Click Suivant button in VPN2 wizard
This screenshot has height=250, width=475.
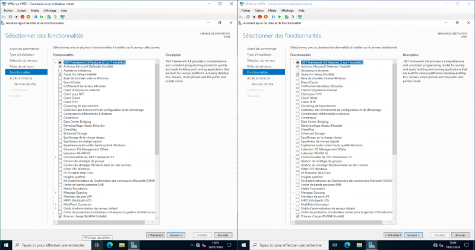click(x=176, y=235)
